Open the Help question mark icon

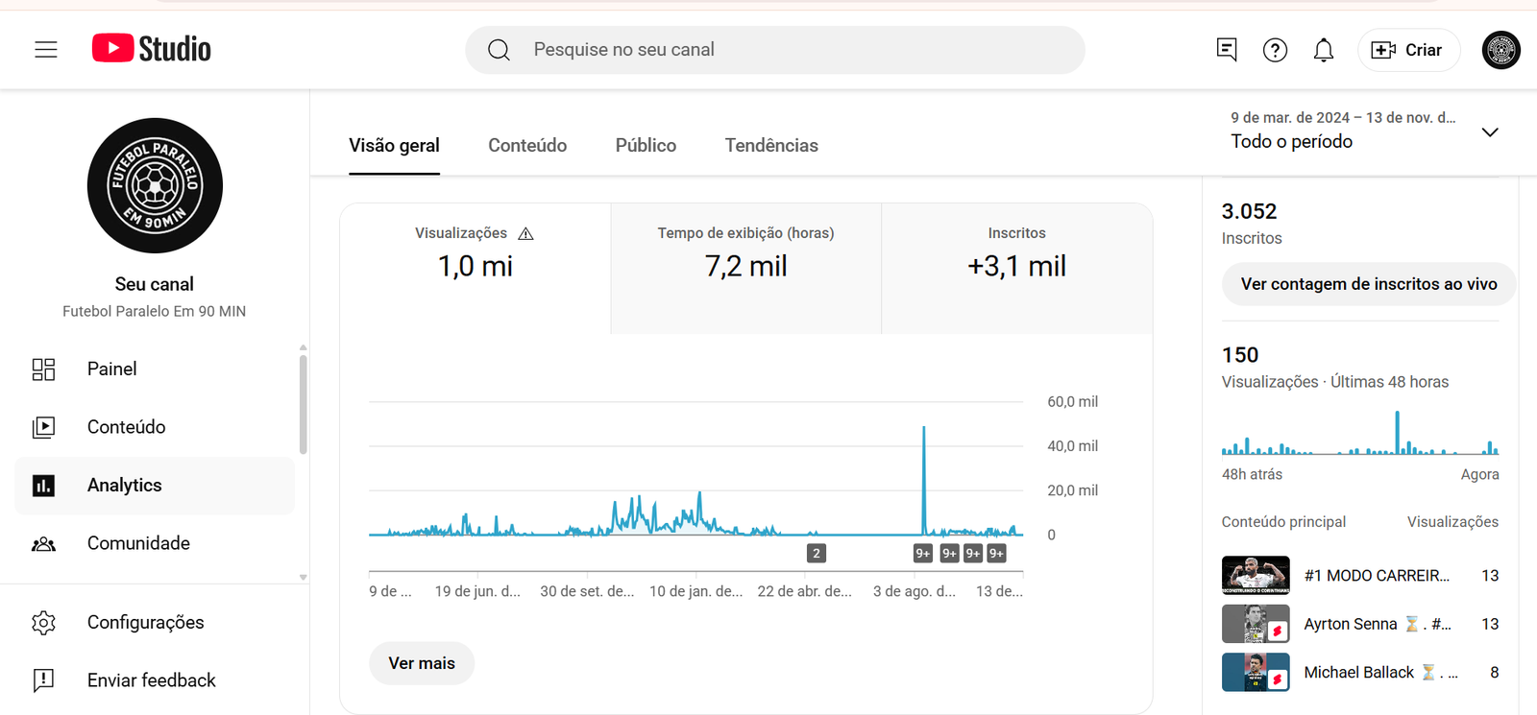tap(1275, 50)
